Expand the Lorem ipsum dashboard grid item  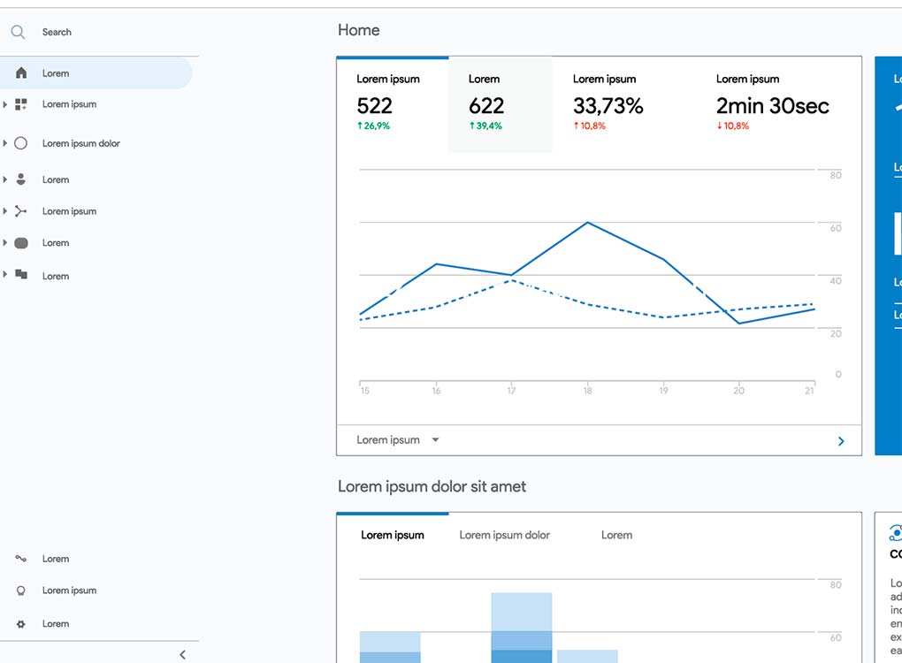pyautogui.click(x=5, y=104)
